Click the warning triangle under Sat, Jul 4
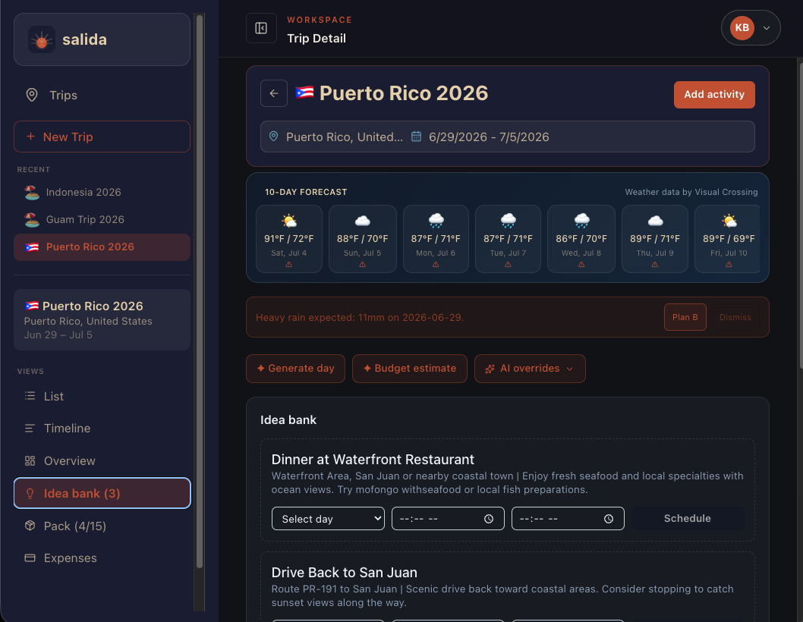The height and width of the screenshot is (622, 803). pos(289,265)
